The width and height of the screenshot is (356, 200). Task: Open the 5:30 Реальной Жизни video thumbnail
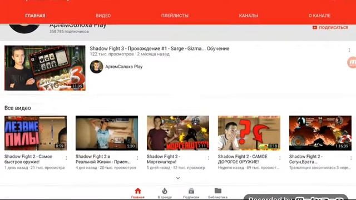pos(107,133)
